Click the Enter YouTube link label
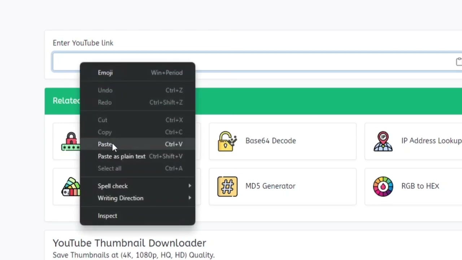Image resolution: width=462 pixels, height=260 pixels. 83,43
